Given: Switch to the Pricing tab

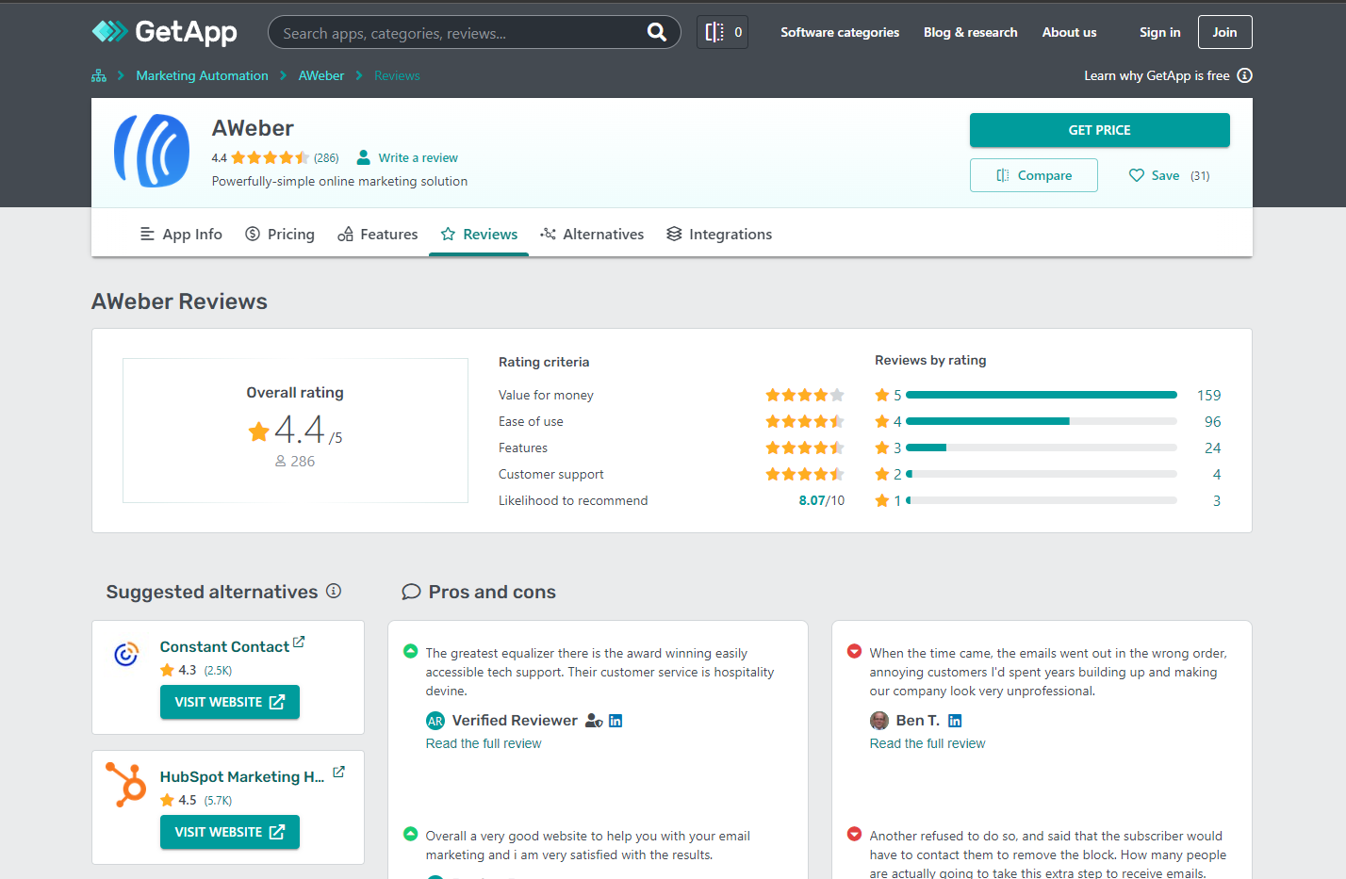Looking at the screenshot, I should coord(280,234).
